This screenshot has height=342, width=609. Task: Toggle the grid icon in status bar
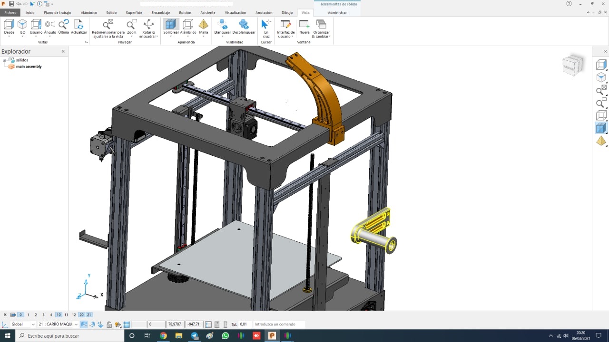[127, 324]
